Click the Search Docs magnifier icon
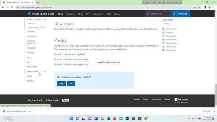The width and height of the screenshot is (217, 122). point(148,14)
